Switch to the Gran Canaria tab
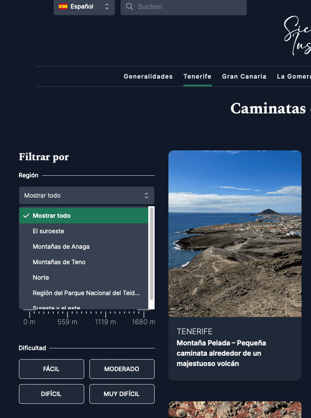The height and width of the screenshot is (418, 311). point(244,76)
